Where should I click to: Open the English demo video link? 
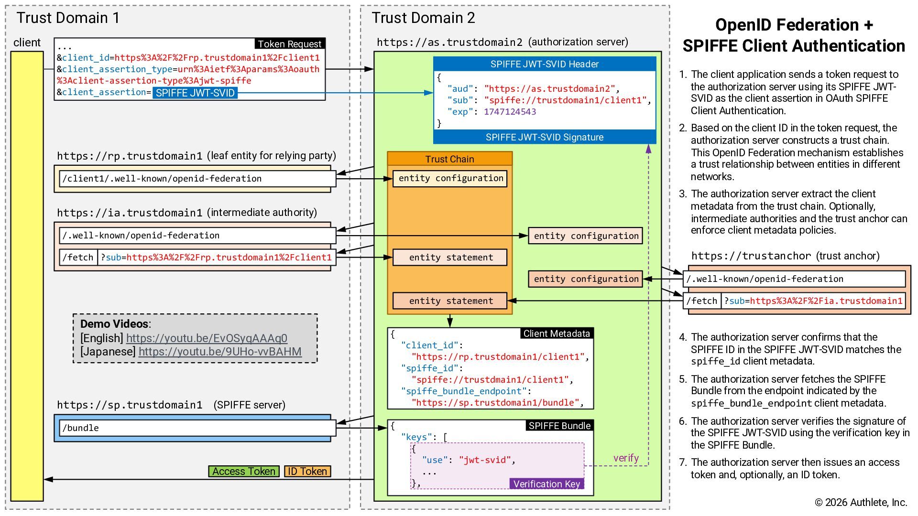(x=207, y=338)
